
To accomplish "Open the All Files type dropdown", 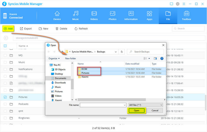I will (146, 105).
